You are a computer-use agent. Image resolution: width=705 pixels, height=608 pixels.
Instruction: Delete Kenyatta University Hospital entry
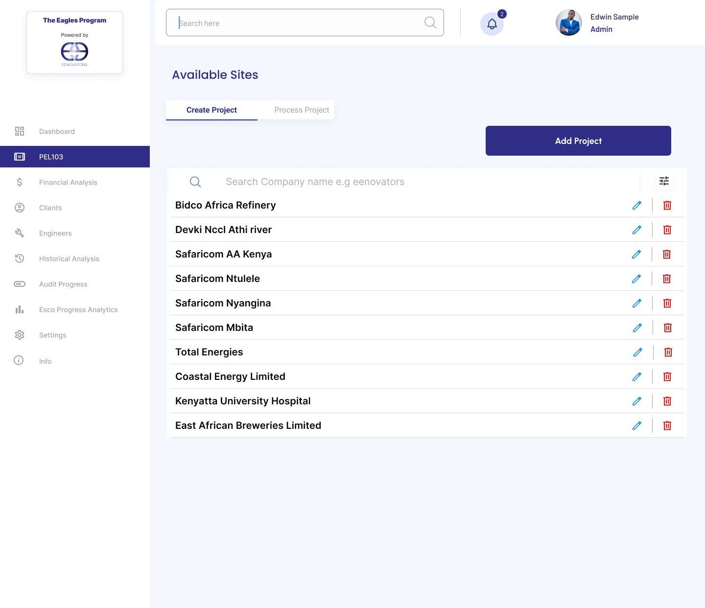click(667, 401)
